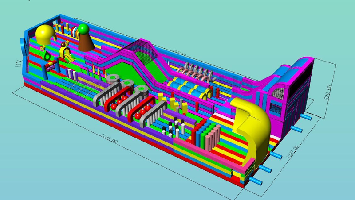The height and width of the screenshot is (200, 355).
Task: Click the yellow dome at the back corner
Action: [44, 34]
